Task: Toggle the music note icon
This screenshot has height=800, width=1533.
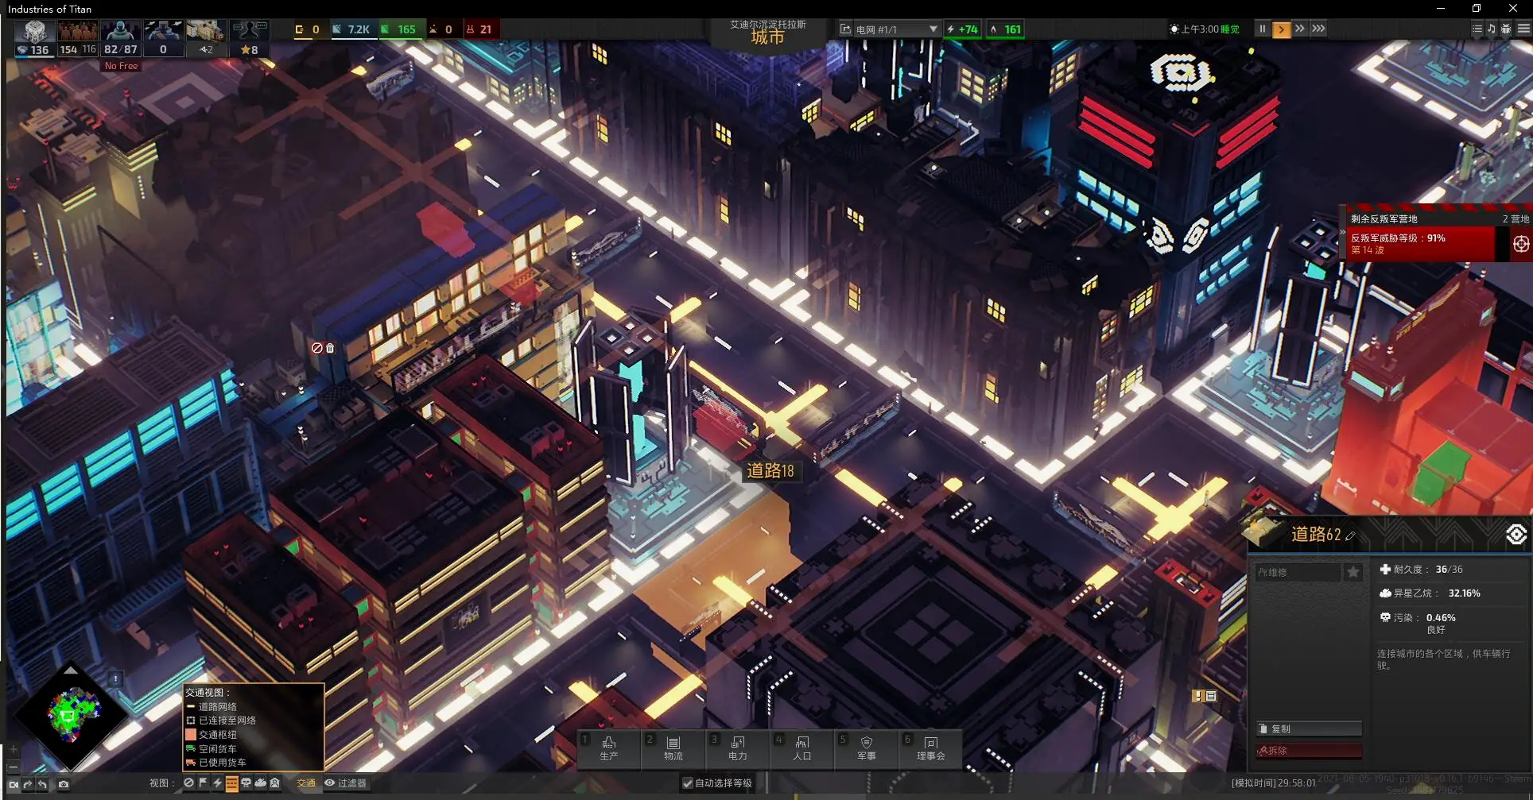Action: [x=1491, y=29]
